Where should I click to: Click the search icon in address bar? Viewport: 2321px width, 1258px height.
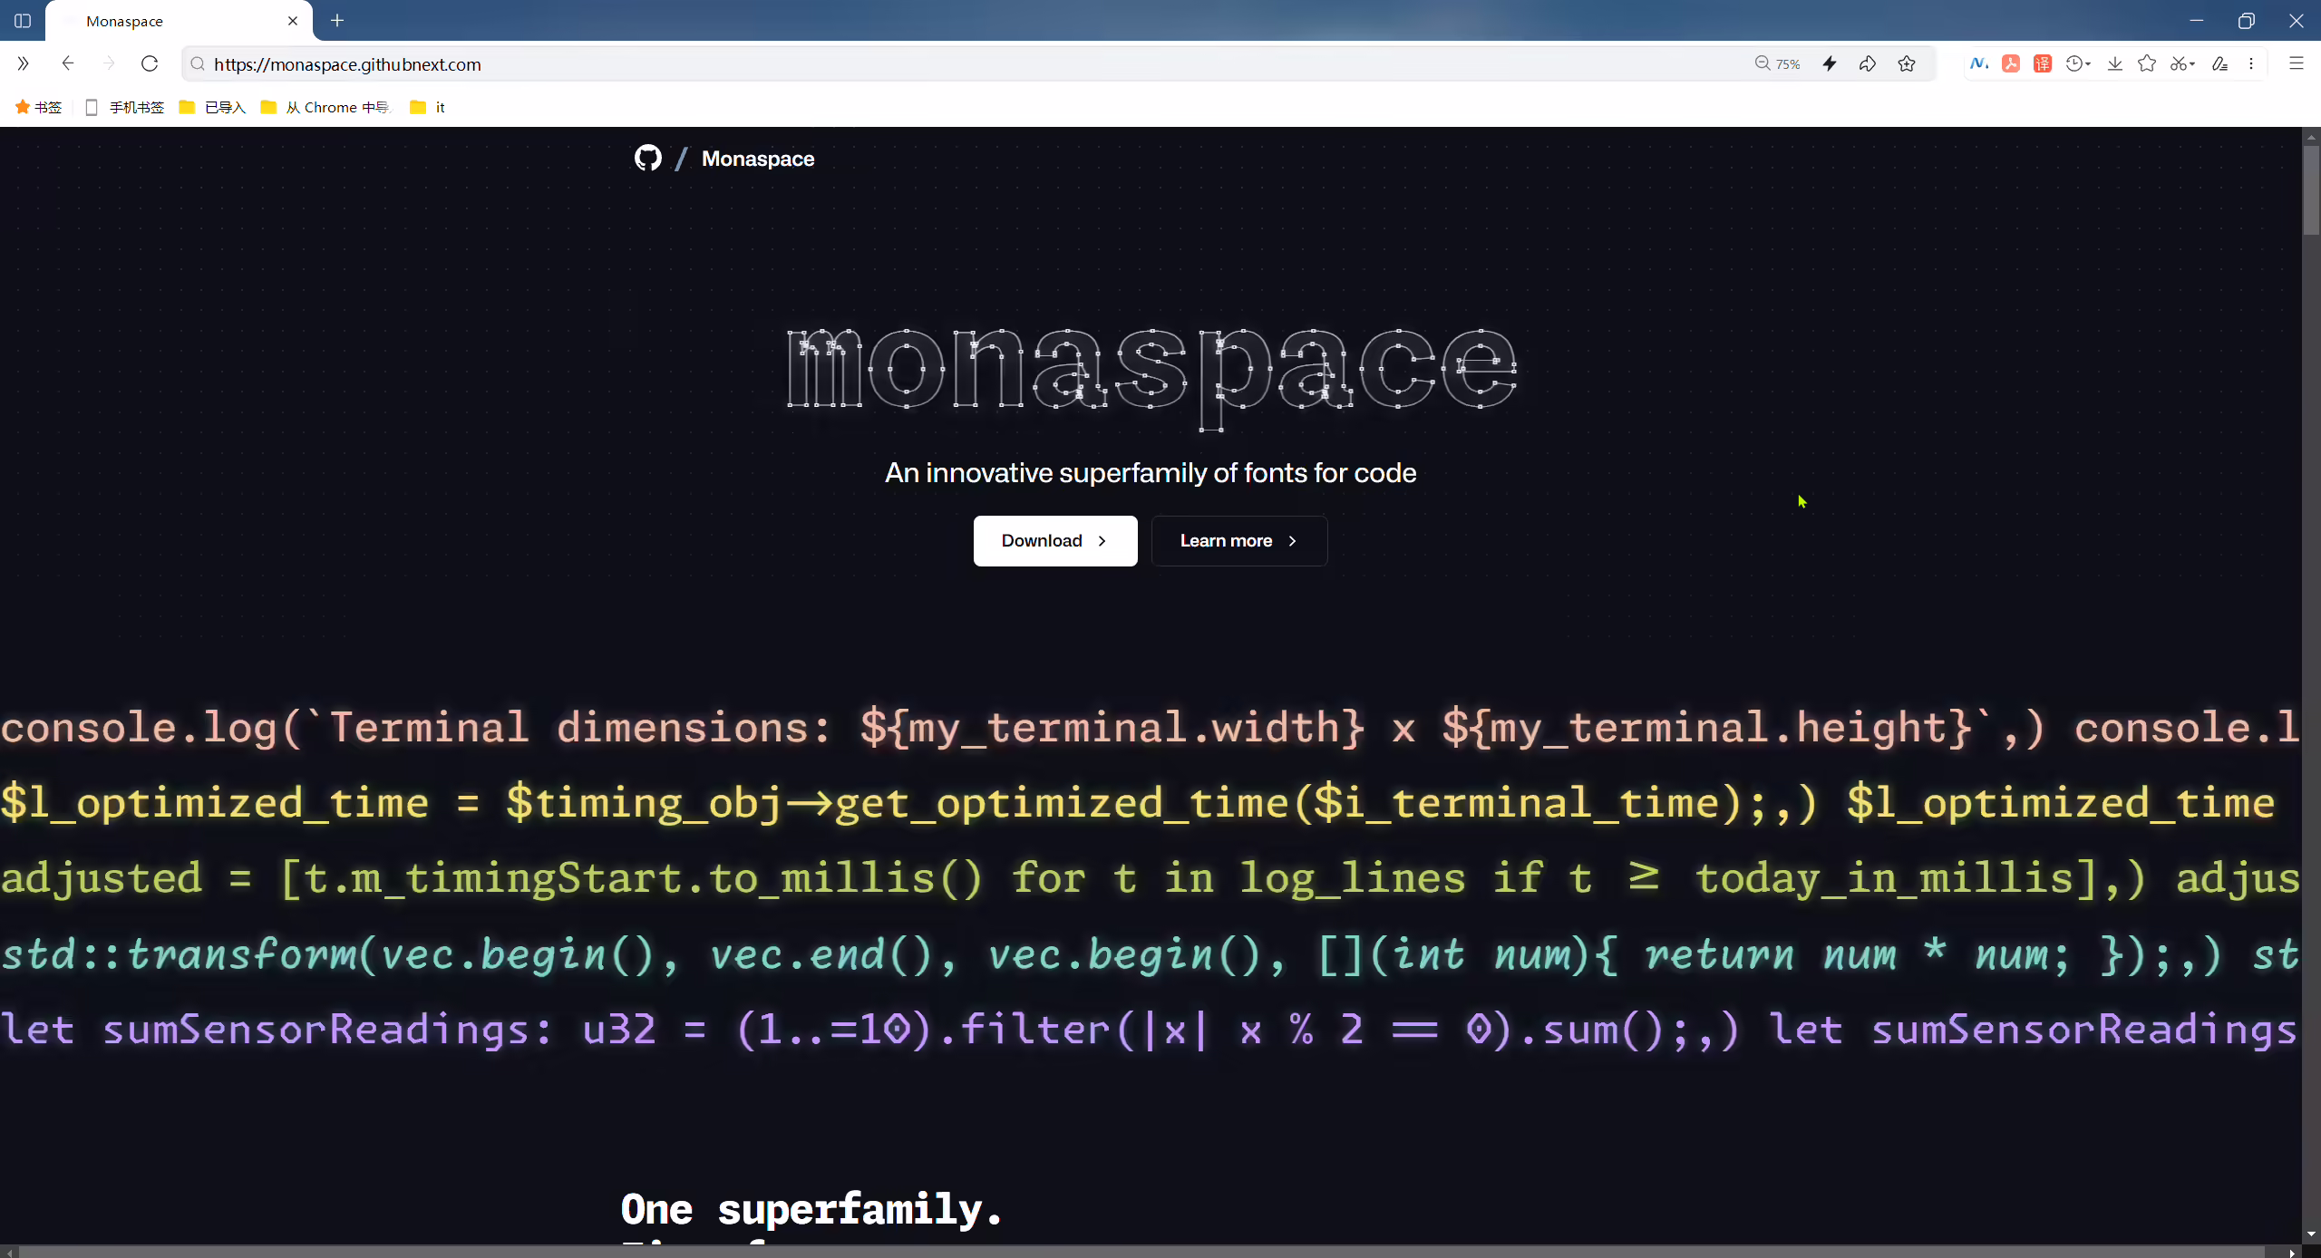[198, 63]
